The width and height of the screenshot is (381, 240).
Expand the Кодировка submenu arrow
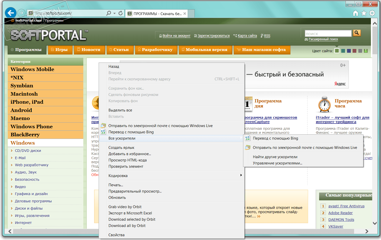[x=241, y=175]
